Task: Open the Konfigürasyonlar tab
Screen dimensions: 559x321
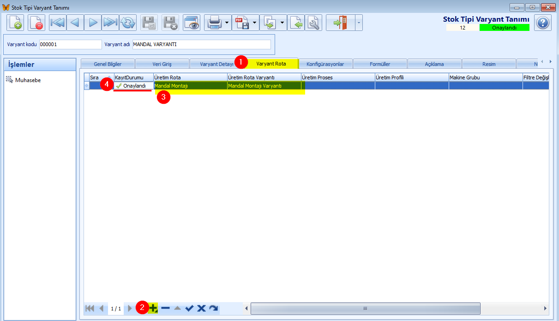Action: click(325, 64)
